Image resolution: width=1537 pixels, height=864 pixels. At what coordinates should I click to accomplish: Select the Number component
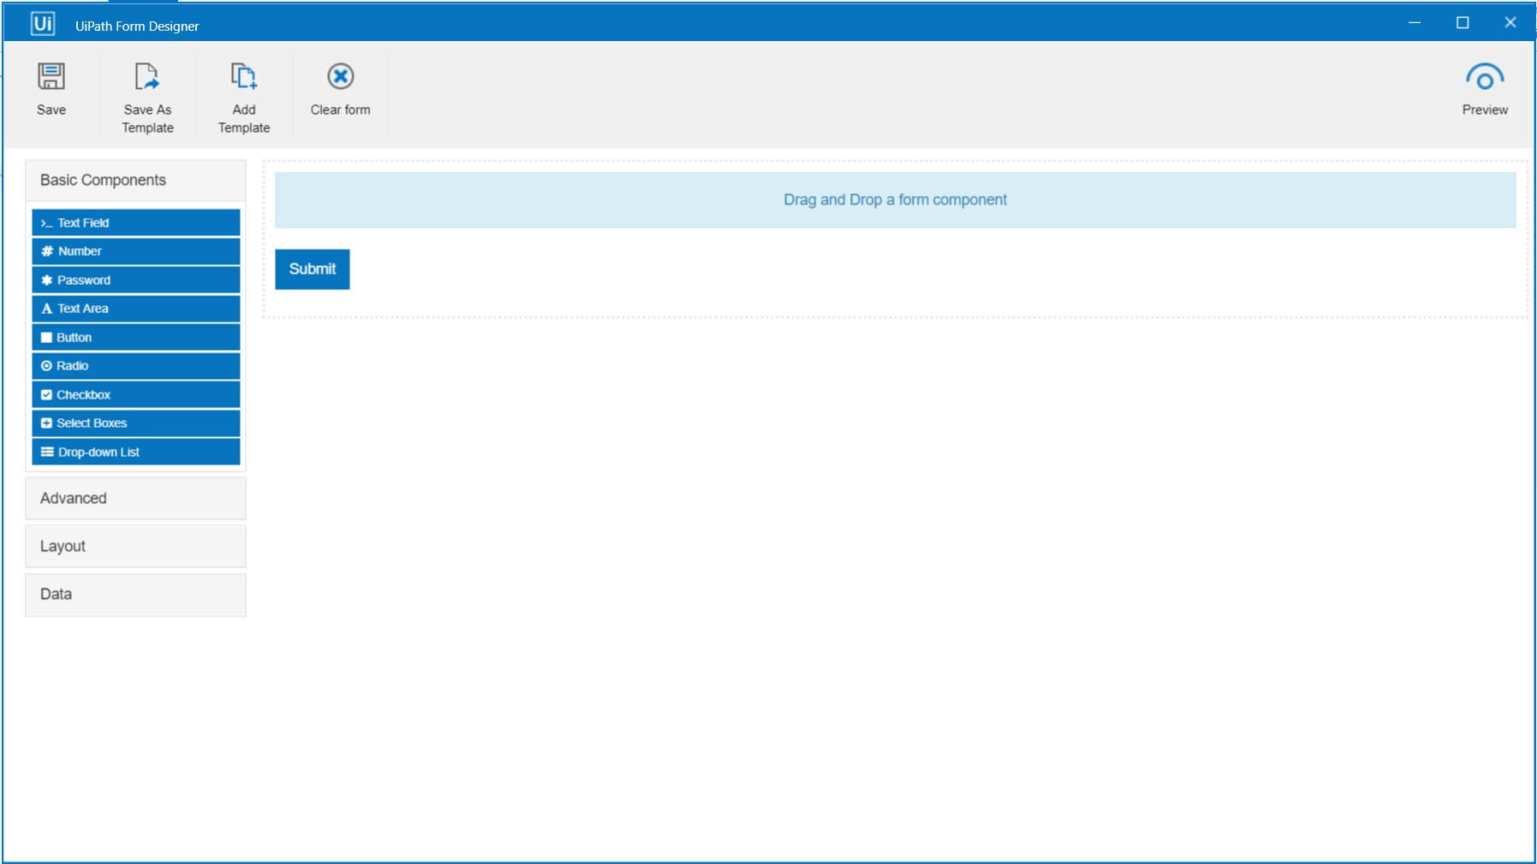pos(136,252)
